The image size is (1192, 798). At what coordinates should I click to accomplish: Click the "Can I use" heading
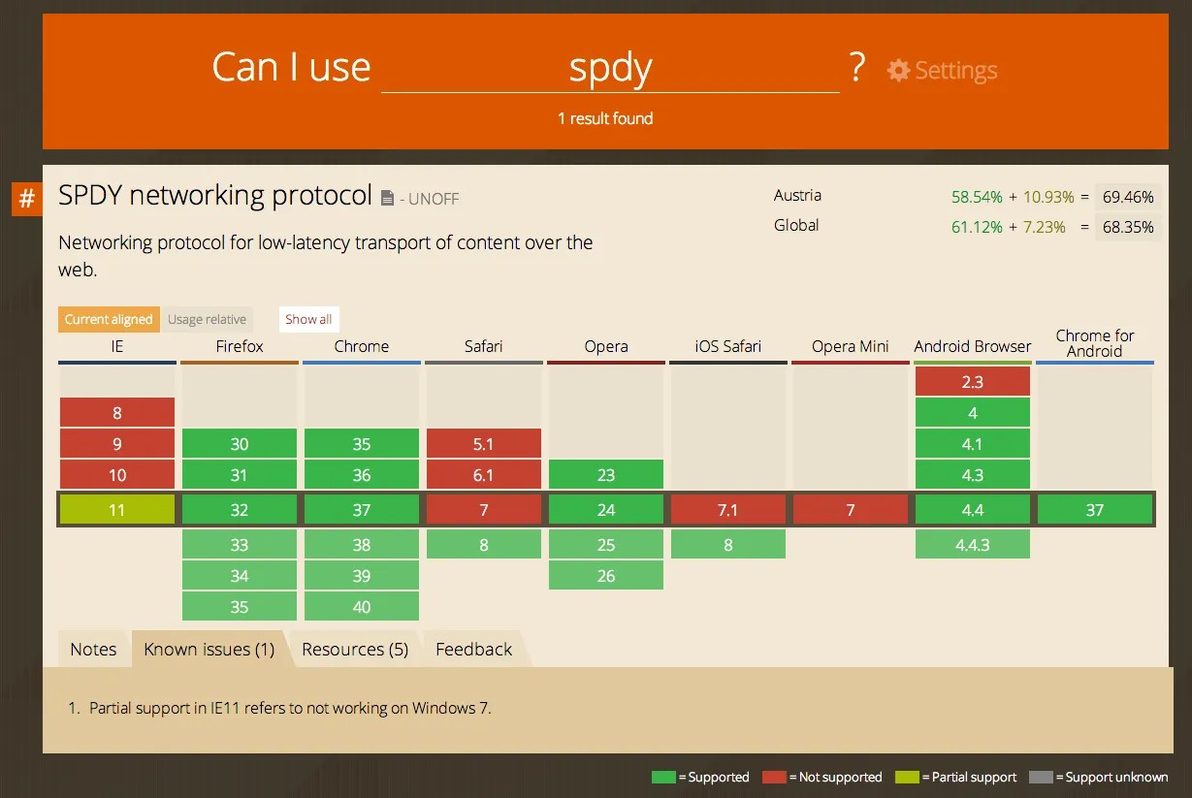point(291,66)
